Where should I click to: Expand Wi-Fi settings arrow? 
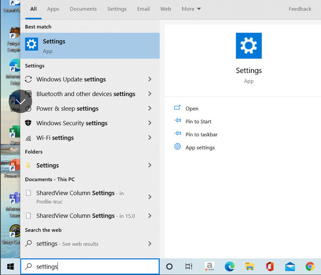point(150,137)
